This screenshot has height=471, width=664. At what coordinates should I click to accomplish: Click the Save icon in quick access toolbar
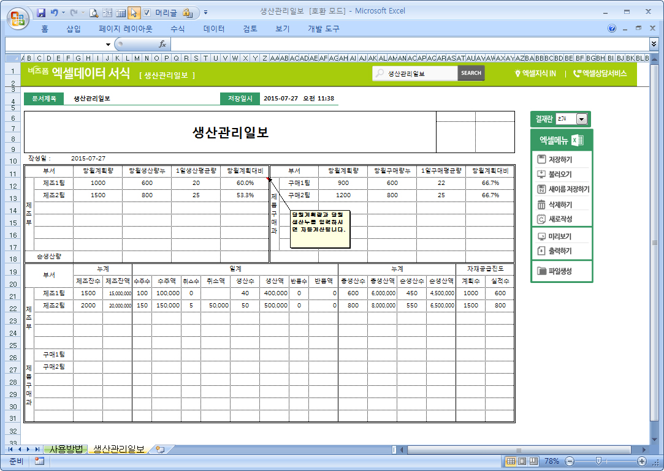[x=42, y=12]
